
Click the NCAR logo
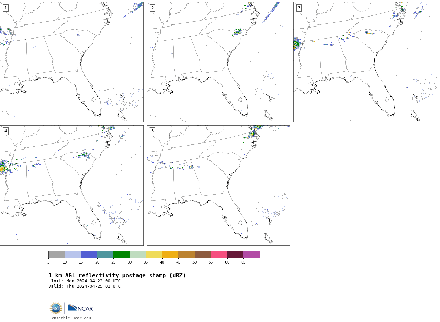pyautogui.click(x=80, y=308)
